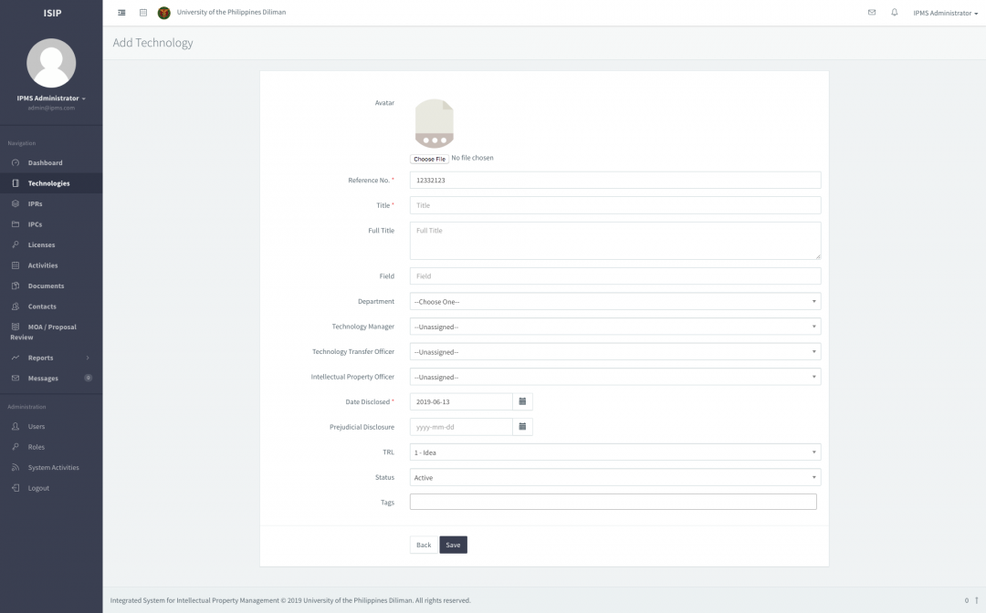This screenshot has width=986, height=613.
Task: Click the Roles key icon
Action: (16, 447)
